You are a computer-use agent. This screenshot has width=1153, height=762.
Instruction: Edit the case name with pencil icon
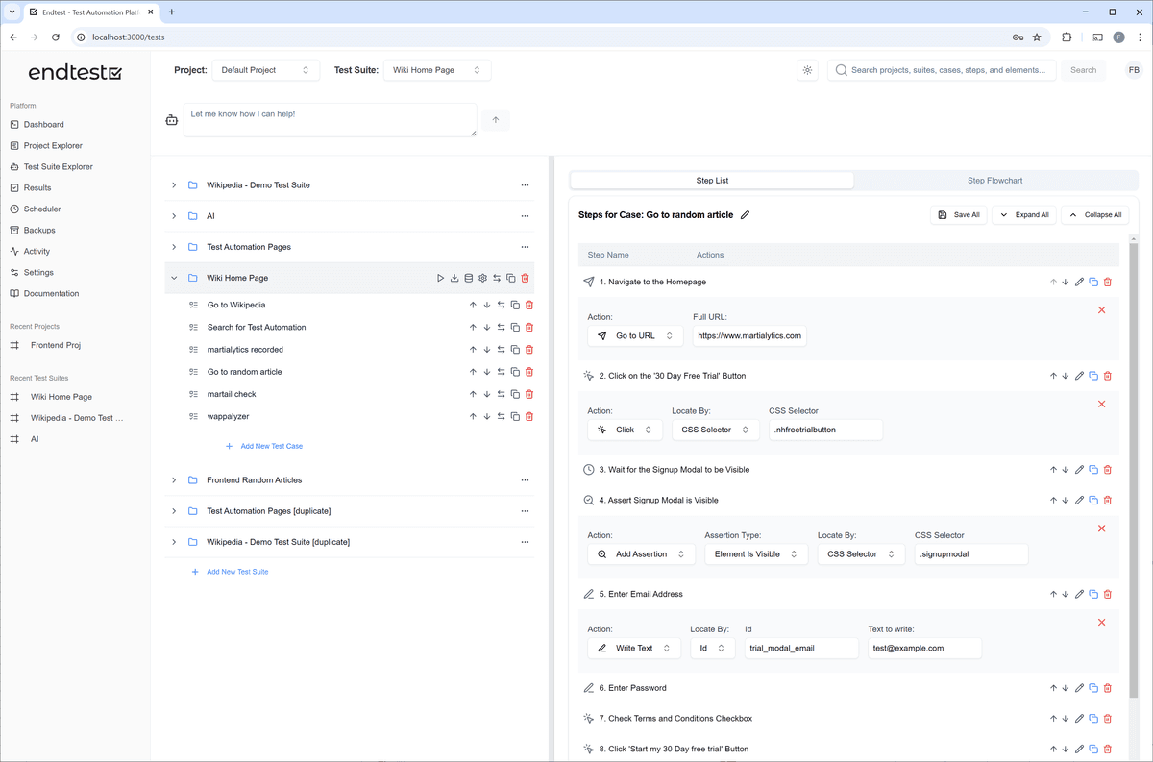(x=746, y=215)
